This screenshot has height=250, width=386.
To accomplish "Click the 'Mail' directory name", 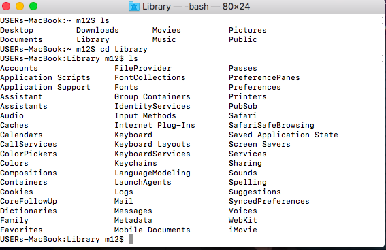I will [x=124, y=201].
